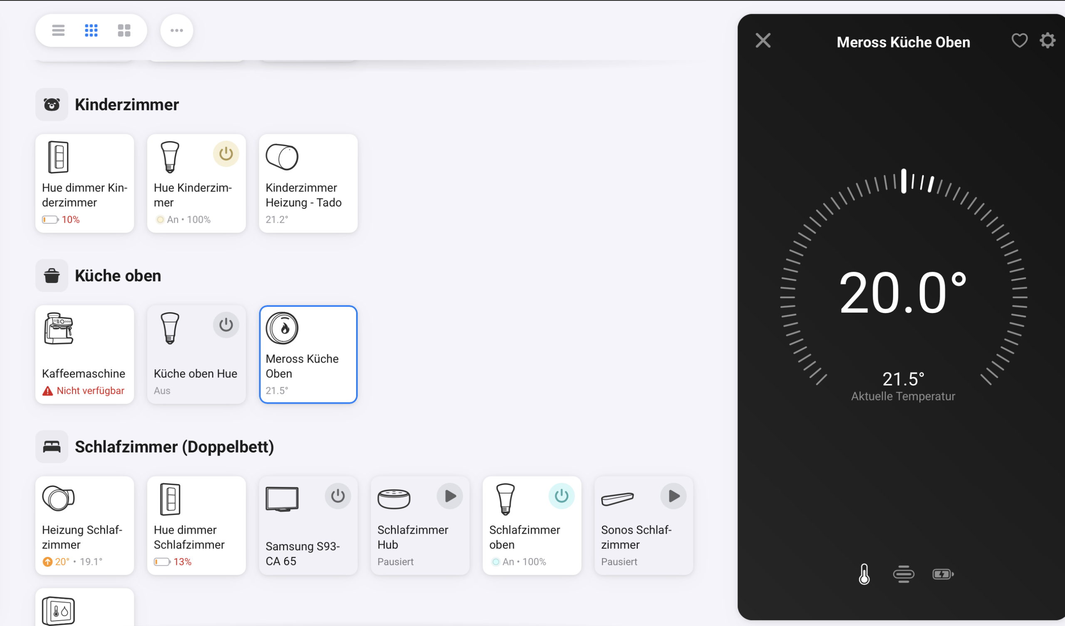Open the temperature humidity sensor tile at the bottom
Viewport: 1065px width, 626px height.
pyautogui.click(x=84, y=607)
